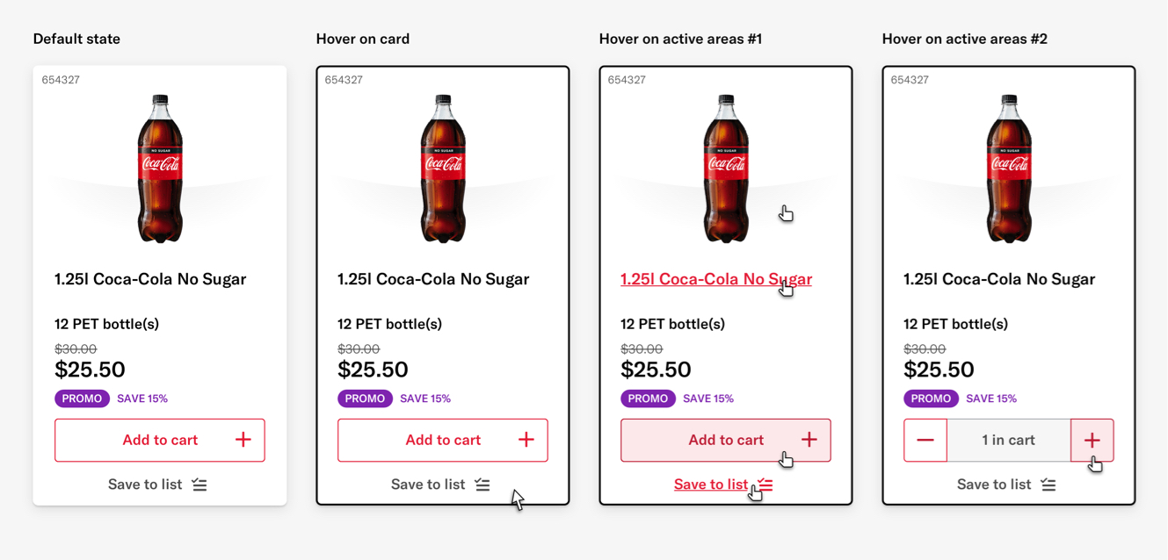Open underlined red Coca-Cola No Sugar product link
This screenshot has height=560, width=1168.
[716, 279]
